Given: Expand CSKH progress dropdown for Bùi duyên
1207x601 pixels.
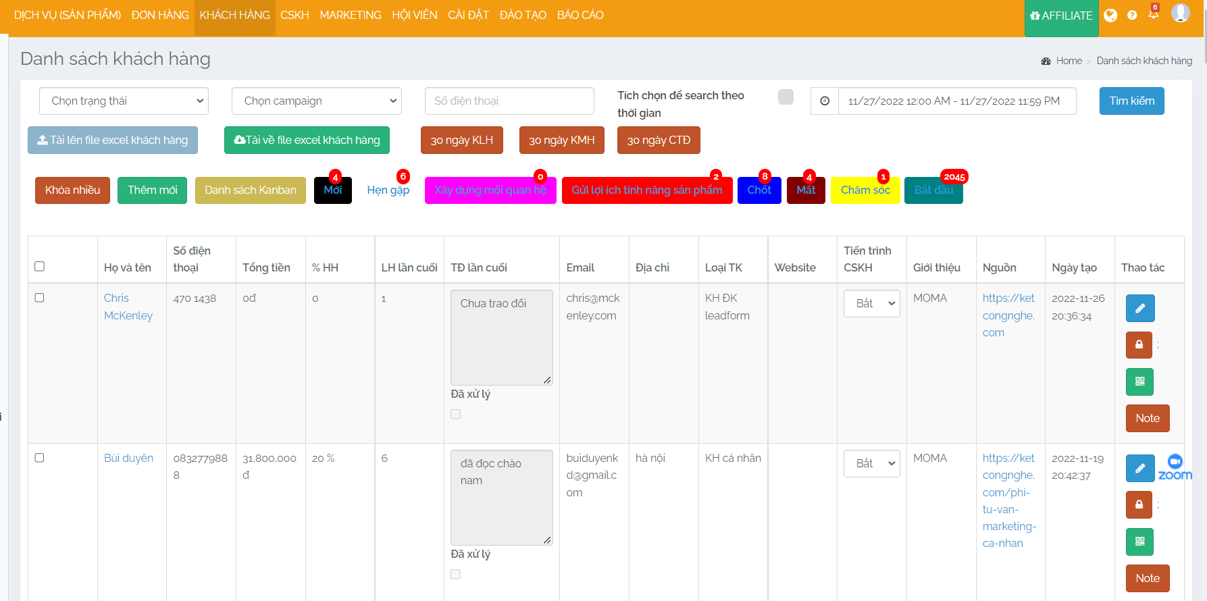Looking at the screenshot, I should [871, 464].
